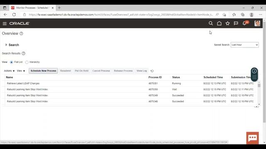
Task: Select process ID 4875348
Action: pos(153,101)
